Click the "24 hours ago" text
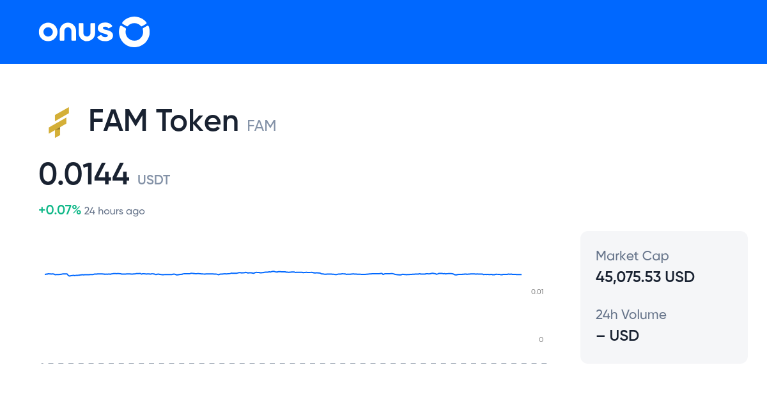767x402 pixels. click(x=114, y=211)
